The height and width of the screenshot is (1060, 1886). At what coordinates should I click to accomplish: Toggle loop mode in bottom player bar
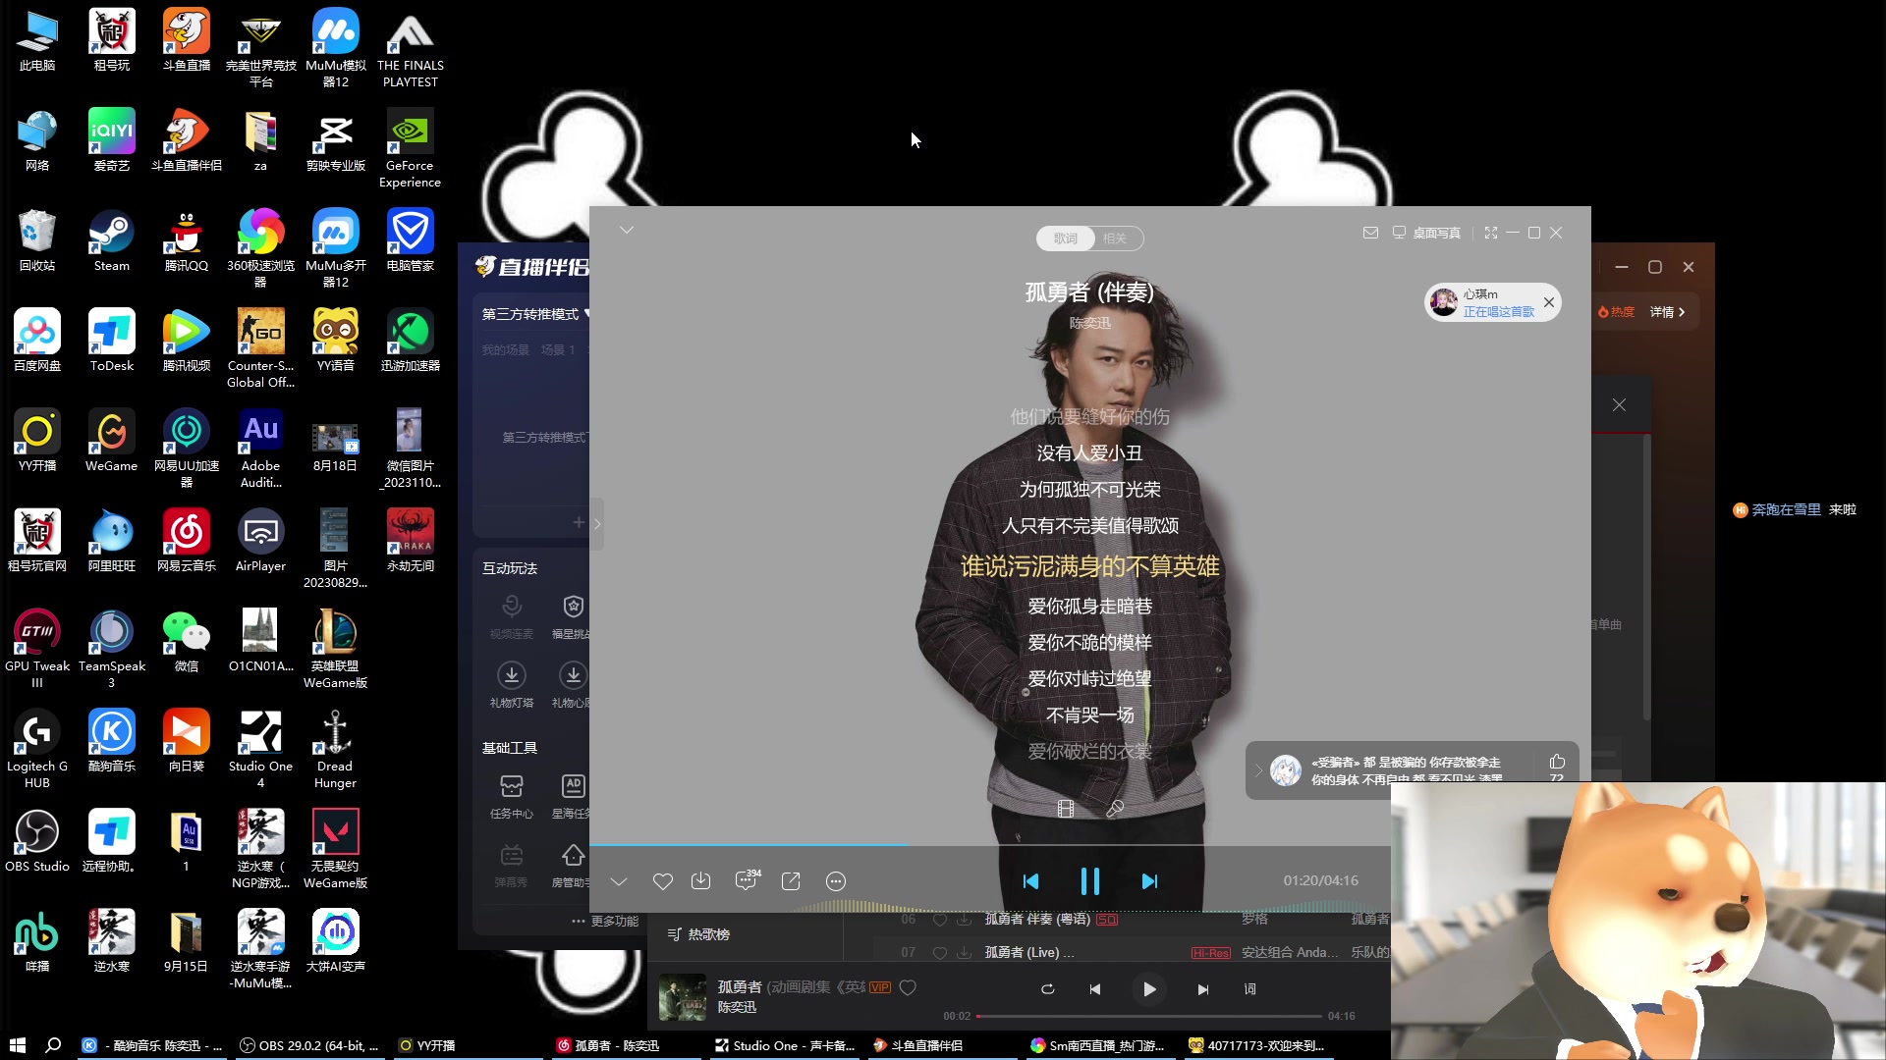1048,989
